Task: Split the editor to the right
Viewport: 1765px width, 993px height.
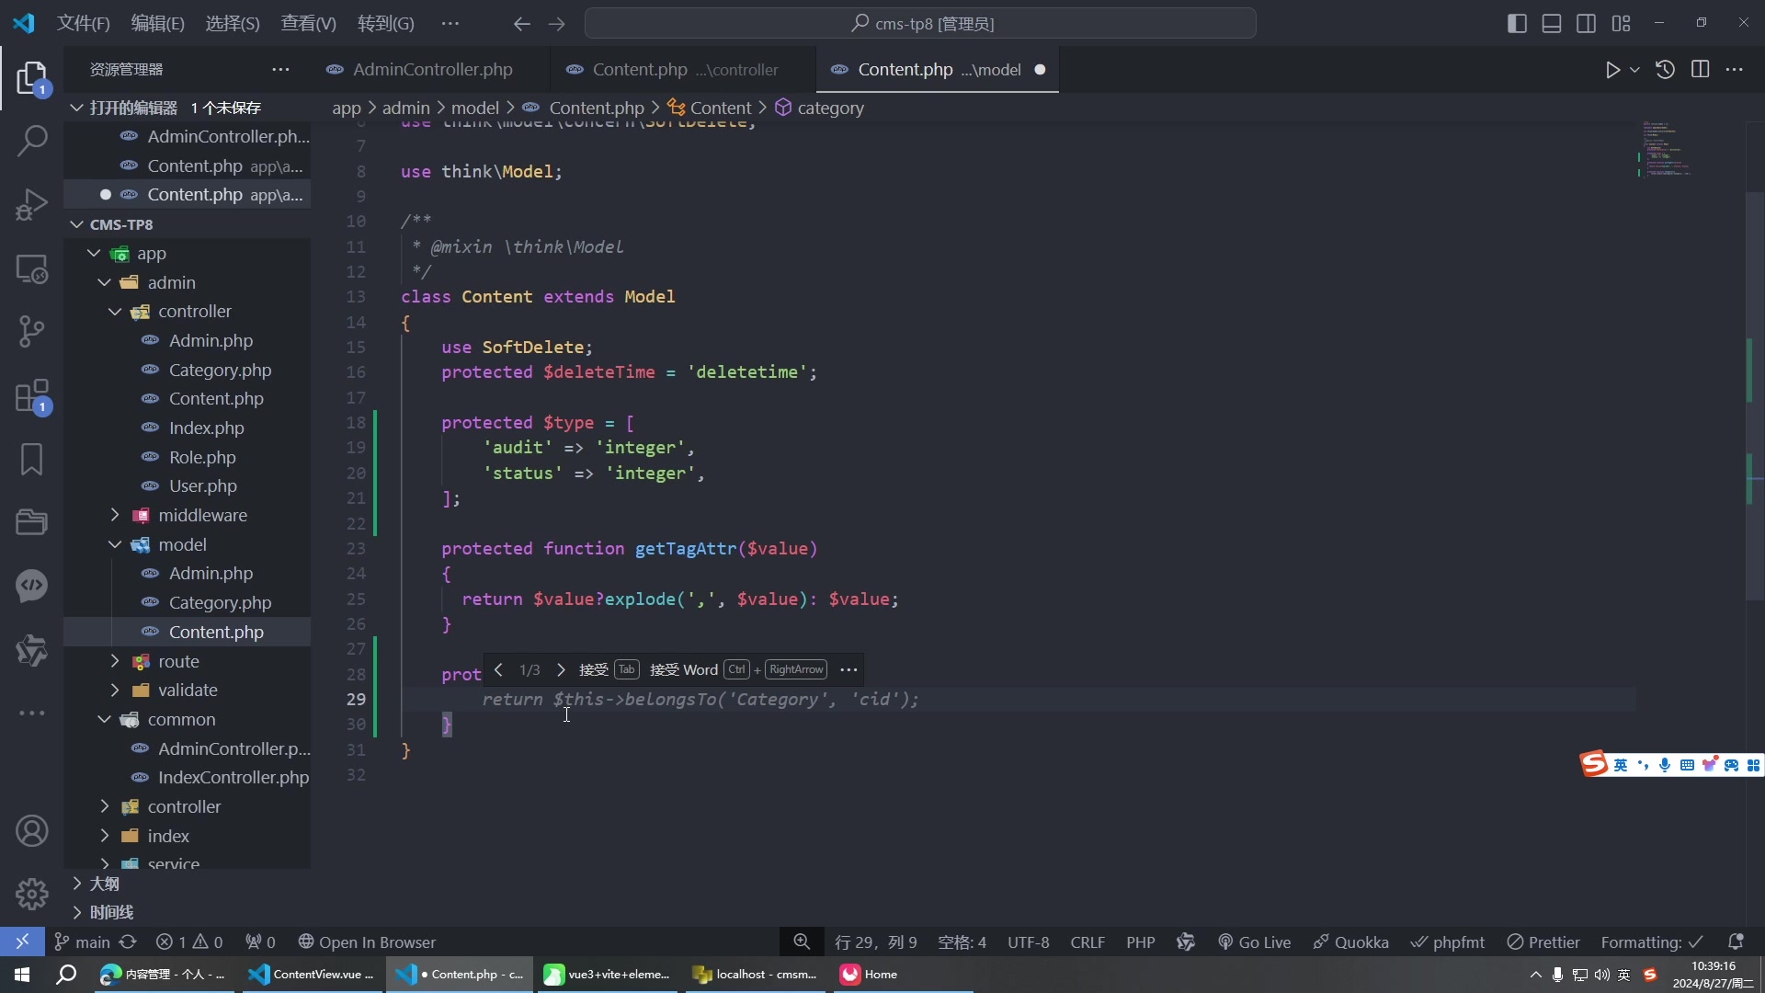Action: pos(1700,70)
